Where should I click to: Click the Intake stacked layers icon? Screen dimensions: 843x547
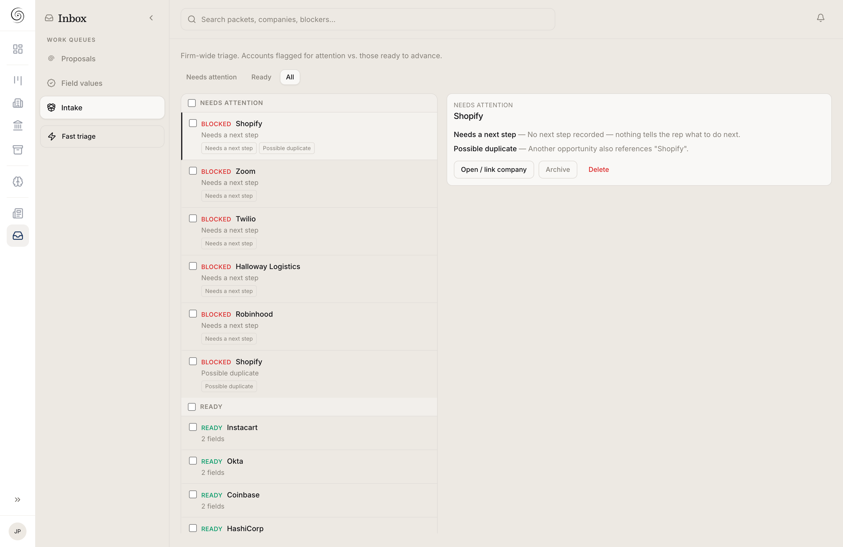(51, 108)
